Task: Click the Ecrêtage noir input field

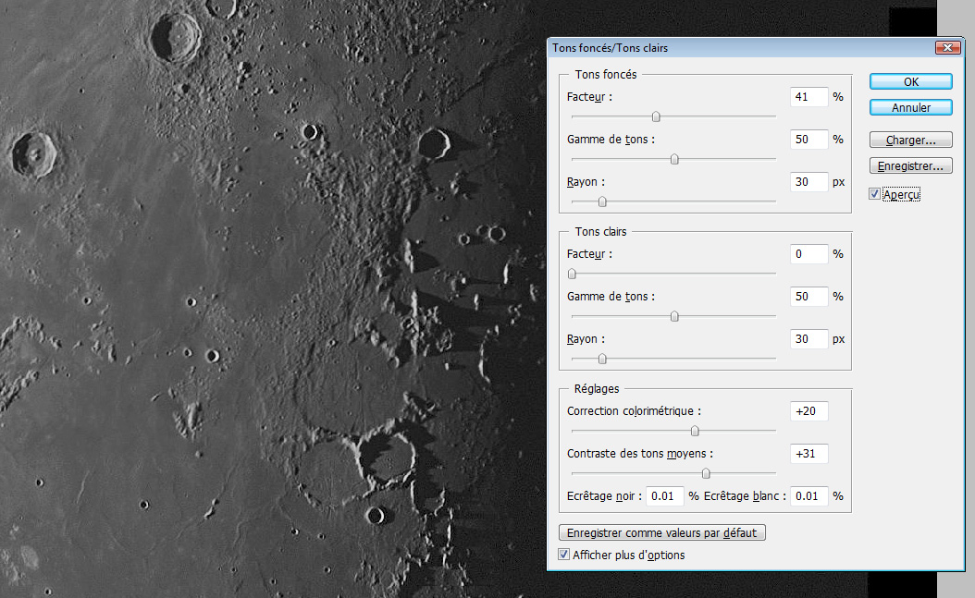Action: (664, 496)
